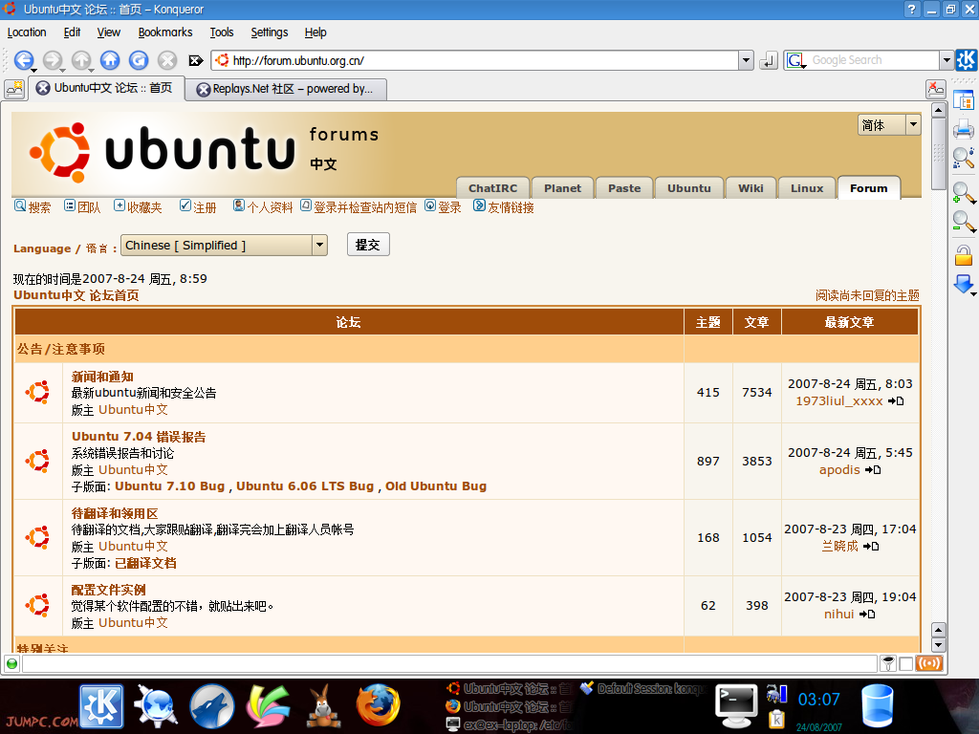
Task: Expand the Google Search box dropdown arrow
Action: [x=946, y=60]
